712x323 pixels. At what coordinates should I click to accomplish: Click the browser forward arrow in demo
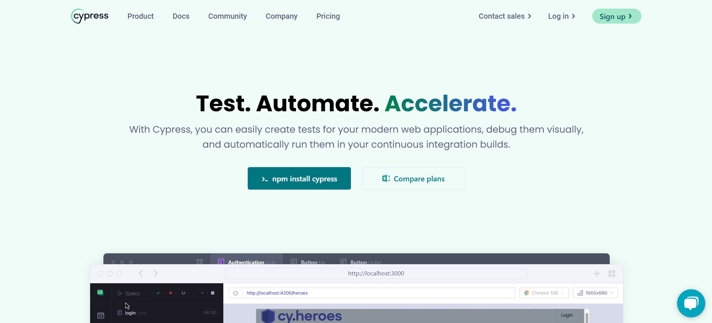155,274
